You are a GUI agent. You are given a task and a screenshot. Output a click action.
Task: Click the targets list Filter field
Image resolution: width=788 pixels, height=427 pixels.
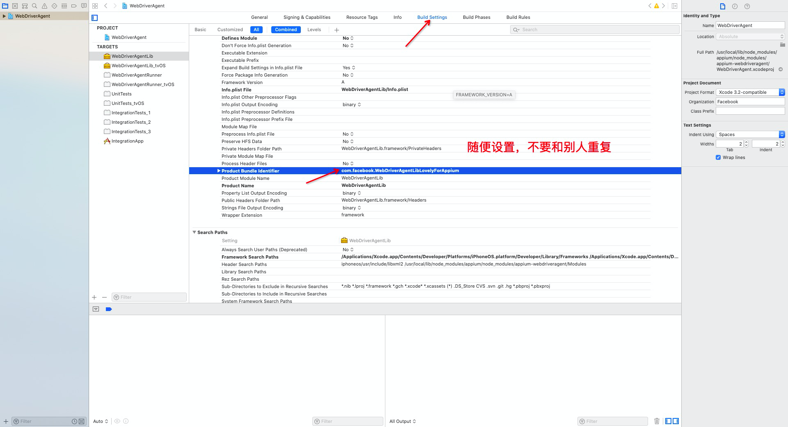pos(149,297)
